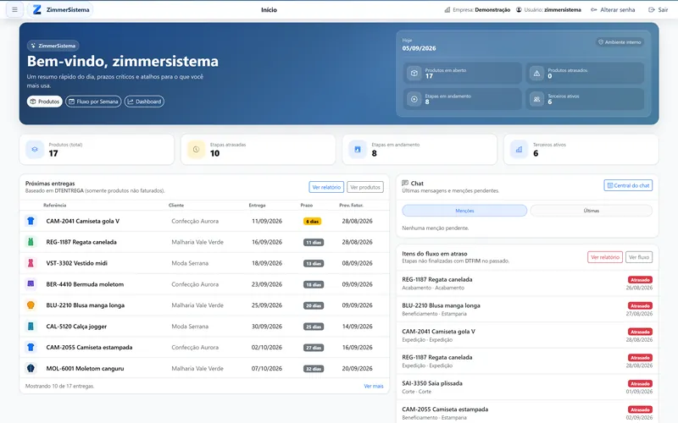
Task: Click the blue shirt icon for CAM-2055
Action: tap(31, 347)
